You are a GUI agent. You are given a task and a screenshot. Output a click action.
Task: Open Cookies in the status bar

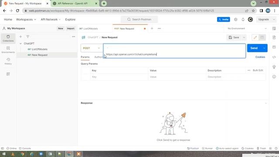click(x=248, y=148)
